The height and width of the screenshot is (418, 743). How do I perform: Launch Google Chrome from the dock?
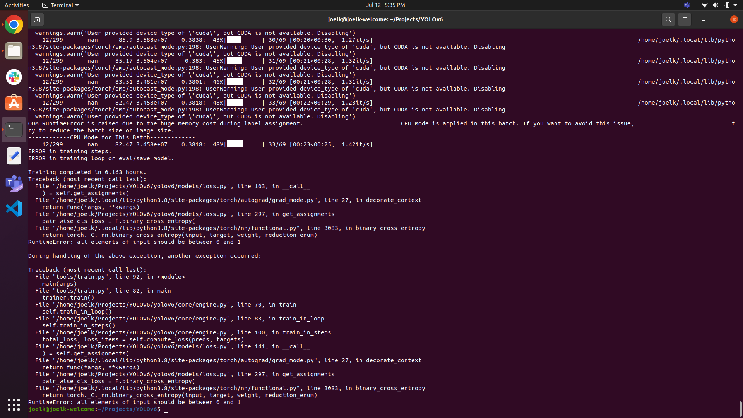coord(14,24)
